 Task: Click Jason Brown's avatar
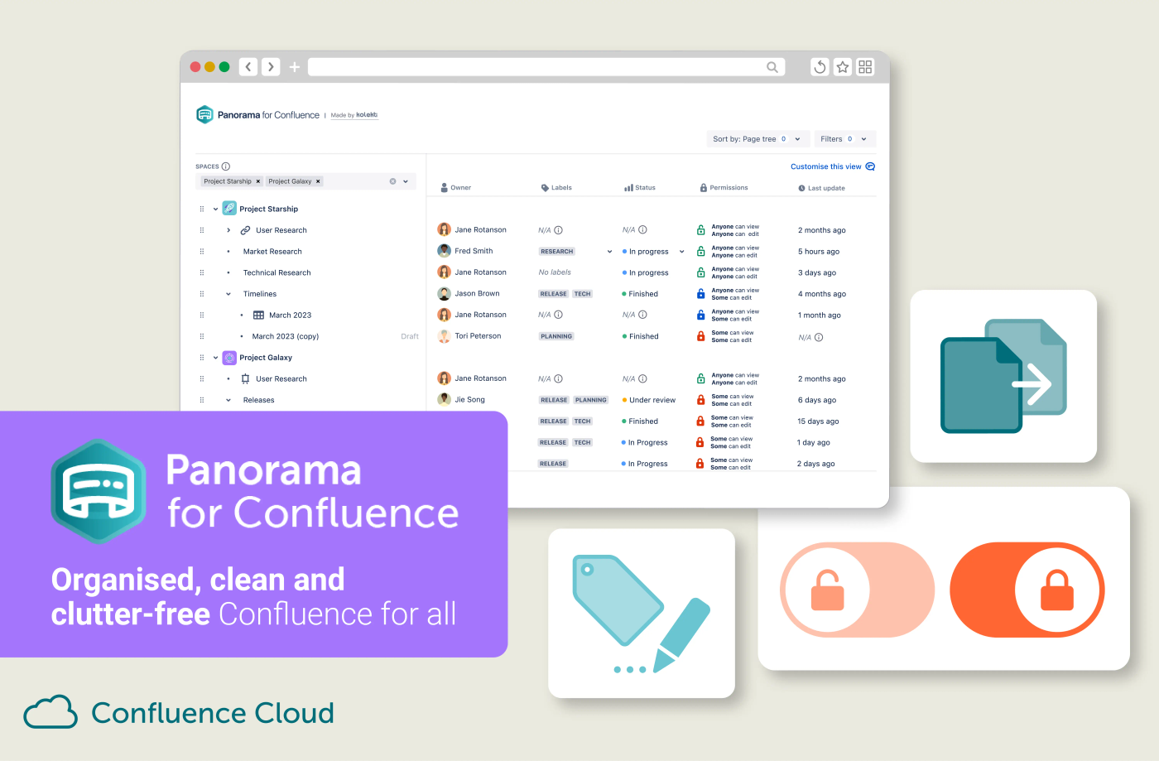pos(444,293)
